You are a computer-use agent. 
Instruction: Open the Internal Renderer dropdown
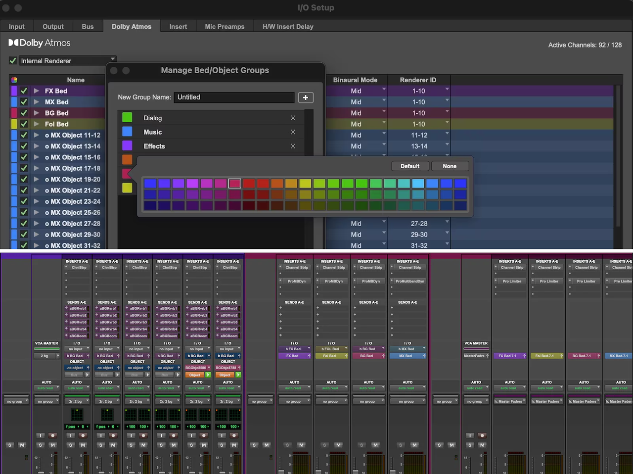[68, 61]
